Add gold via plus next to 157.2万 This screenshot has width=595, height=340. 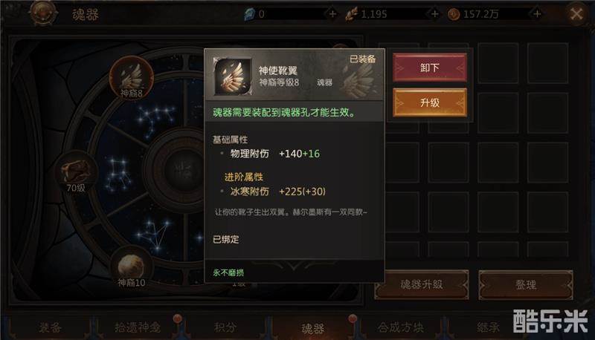[x=537, y=14]
